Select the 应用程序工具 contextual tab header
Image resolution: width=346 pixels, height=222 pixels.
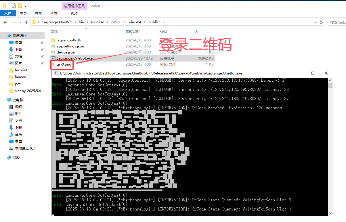coord(74,5)
